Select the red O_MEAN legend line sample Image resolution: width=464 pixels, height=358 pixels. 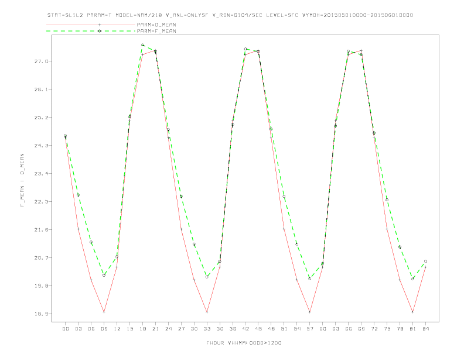(91, 25)
